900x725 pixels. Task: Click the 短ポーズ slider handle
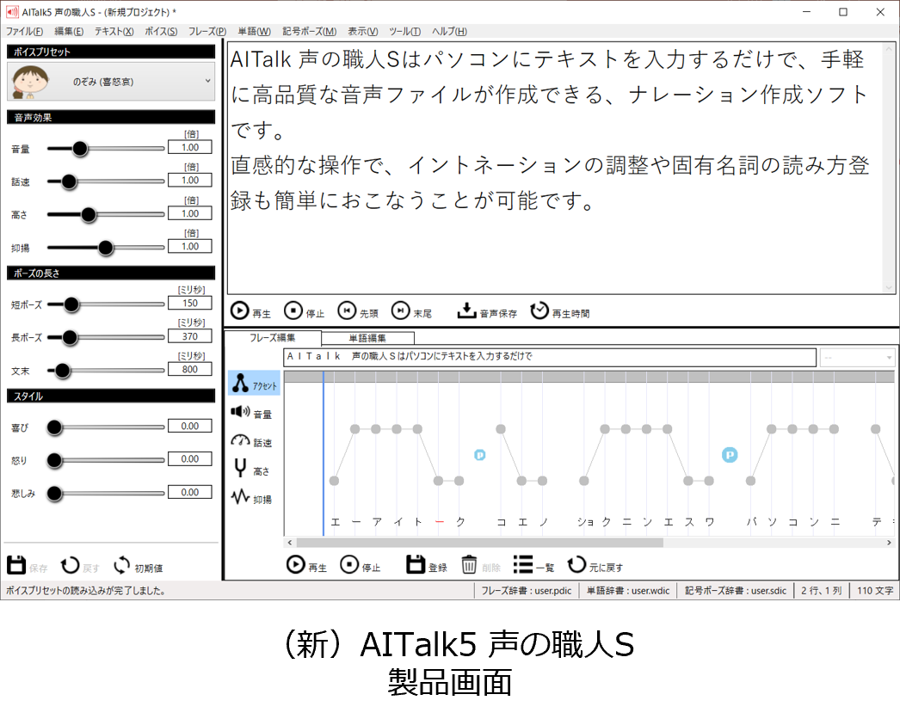coord(71,304)
